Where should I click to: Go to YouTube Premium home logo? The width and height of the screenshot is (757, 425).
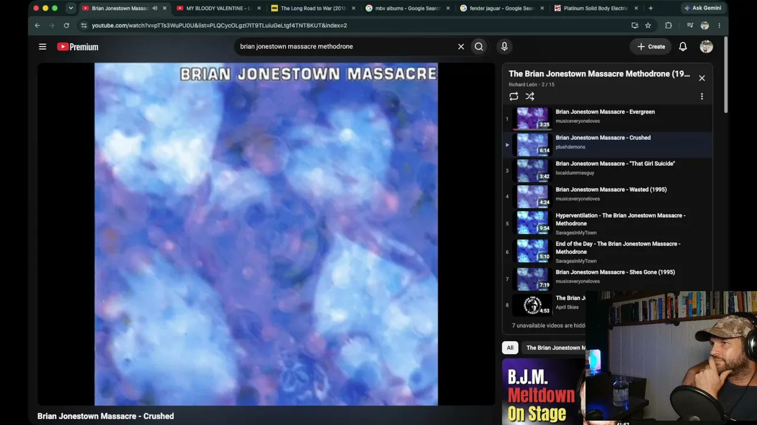77,47
